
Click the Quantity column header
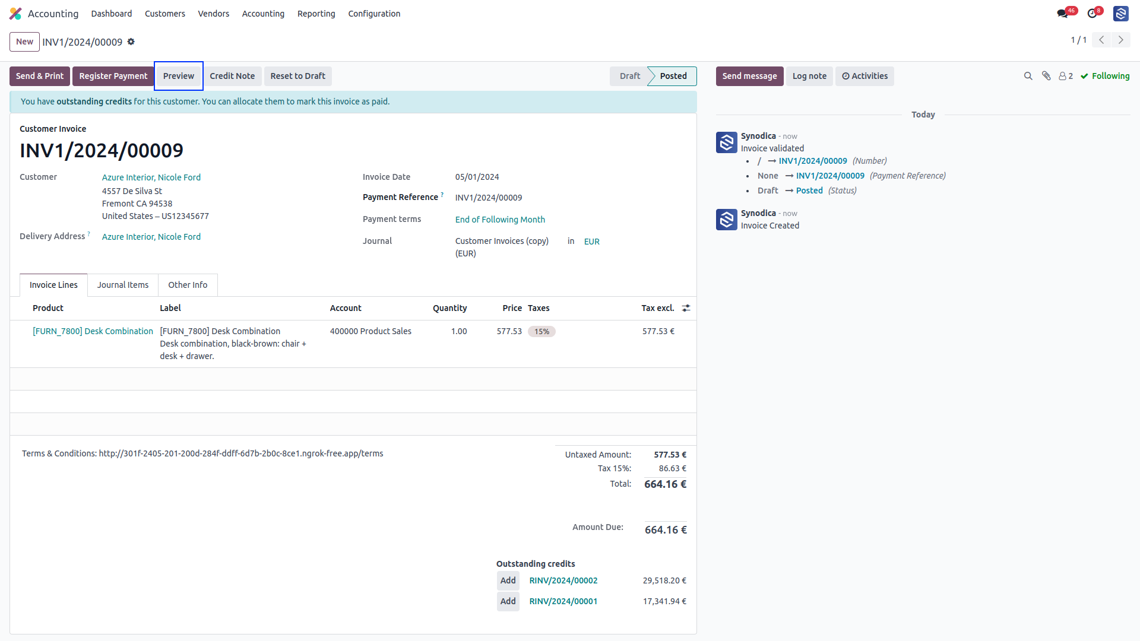[x=449, y=308]
